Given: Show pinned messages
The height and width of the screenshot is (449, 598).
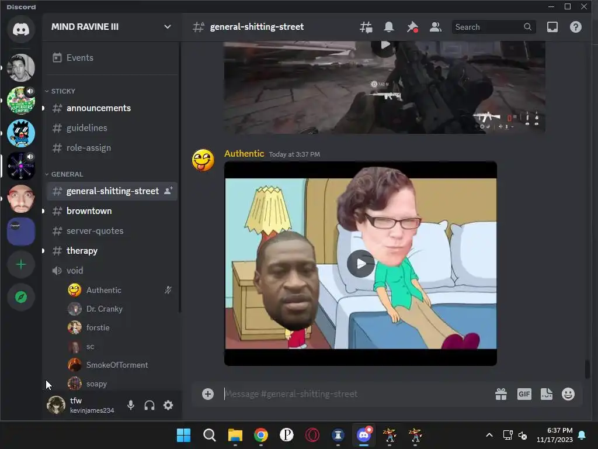Looking at the screenshot, I should (x=412, y=27).
